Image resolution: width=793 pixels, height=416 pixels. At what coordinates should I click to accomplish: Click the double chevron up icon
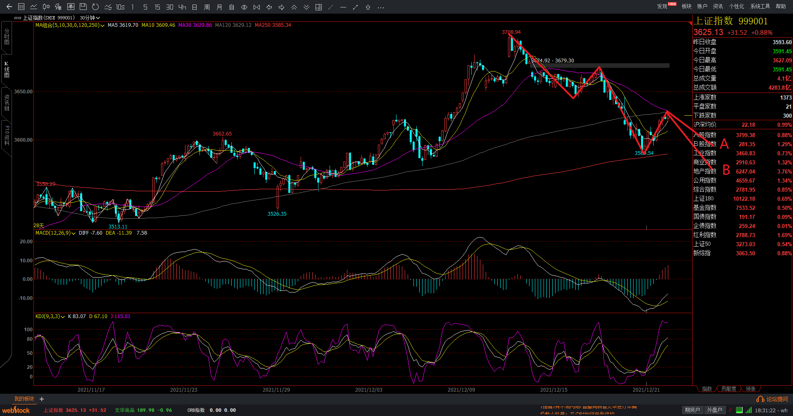[294, 7]
